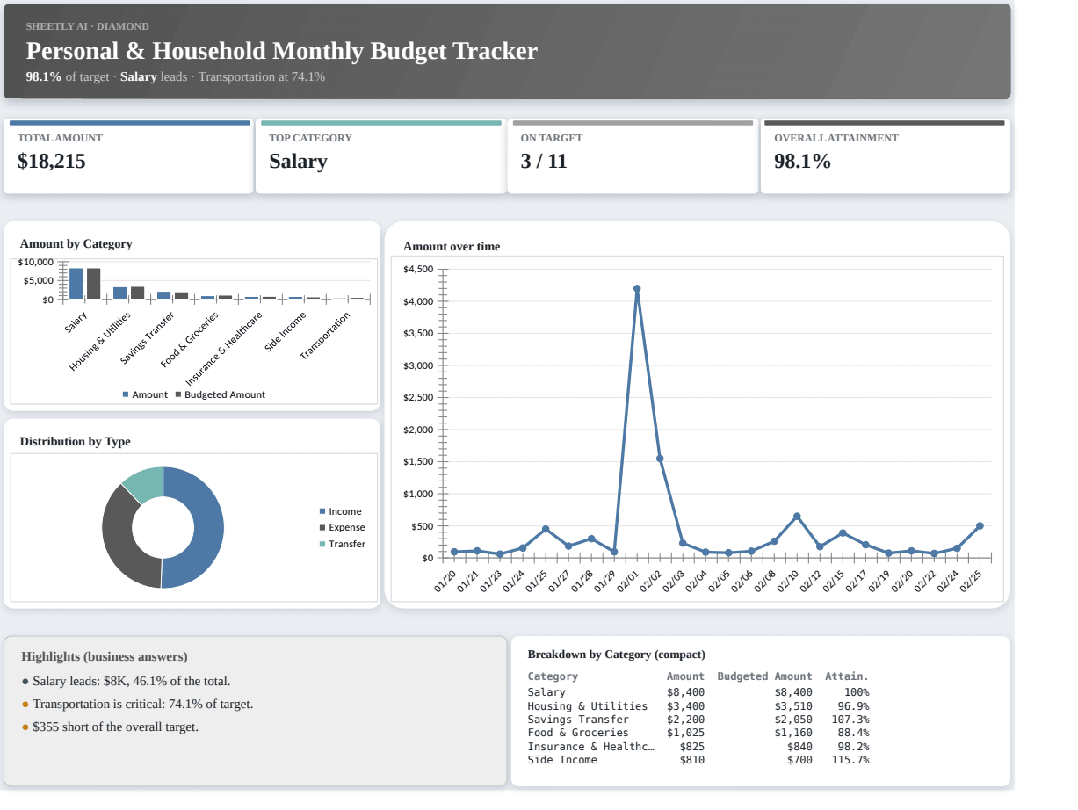The width and height of the screenshot is (1078, 810).
Task: Click the Budgeted Amount column header in table
Action: 764,676
